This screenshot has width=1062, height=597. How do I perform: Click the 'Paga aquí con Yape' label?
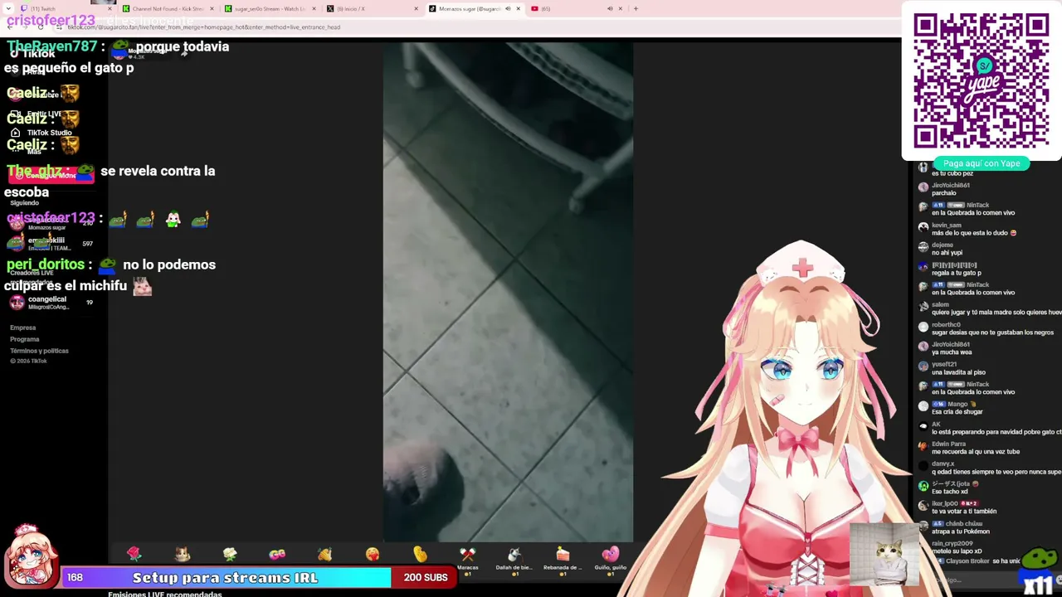[982, 163]
